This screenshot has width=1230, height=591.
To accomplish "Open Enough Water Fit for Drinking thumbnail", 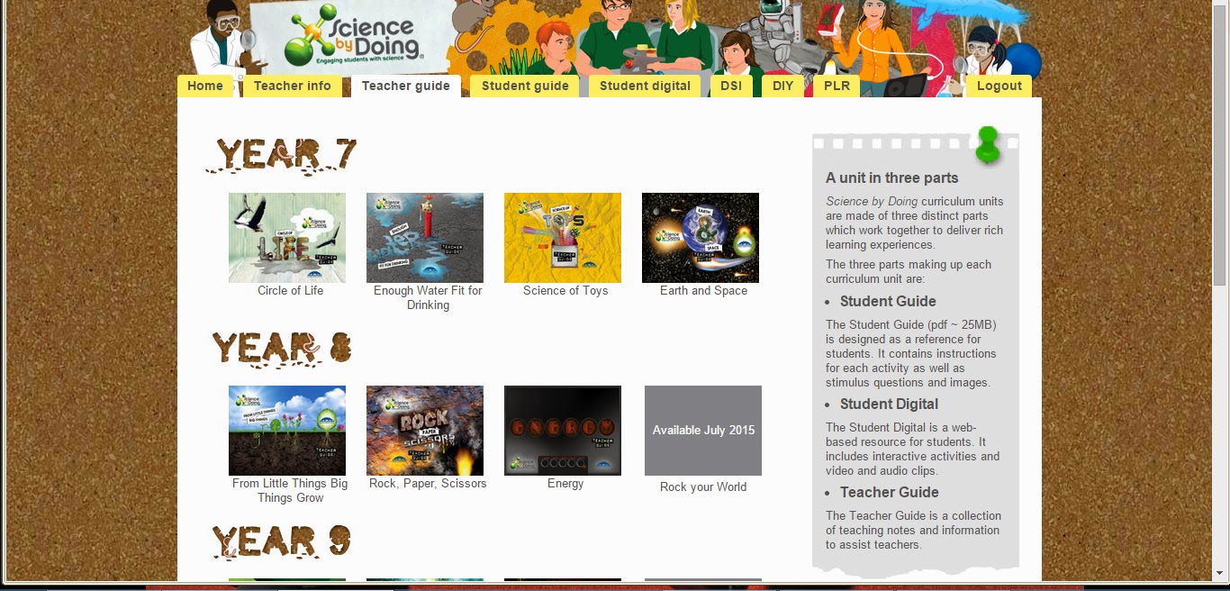I will 425,238.
